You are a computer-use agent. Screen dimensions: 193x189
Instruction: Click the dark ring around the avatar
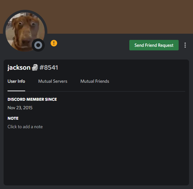pos(25,11)
